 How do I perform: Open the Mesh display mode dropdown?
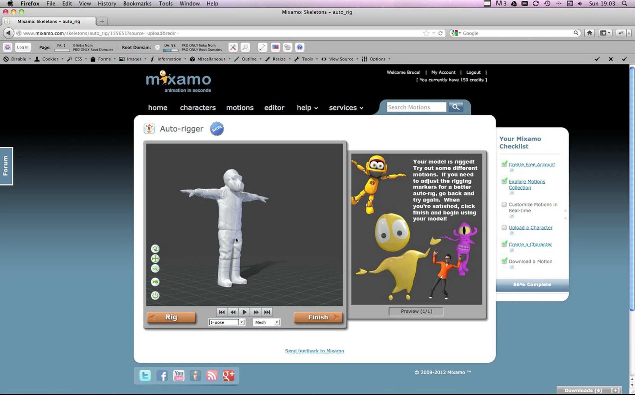(266, 322)
